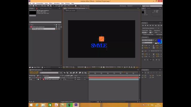Click the Toggle Switches / Modes button
Image resolution: width=191 pixels, height=107 pixels.
(67, 102)
